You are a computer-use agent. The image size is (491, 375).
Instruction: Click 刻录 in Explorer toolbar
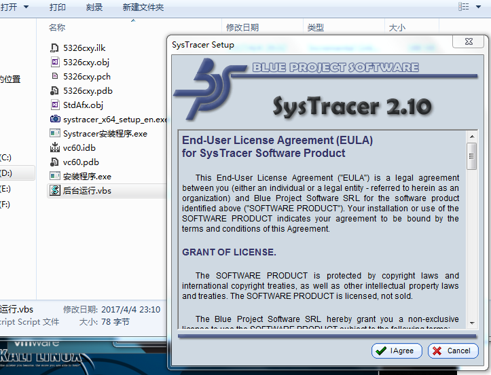(94, 7)
